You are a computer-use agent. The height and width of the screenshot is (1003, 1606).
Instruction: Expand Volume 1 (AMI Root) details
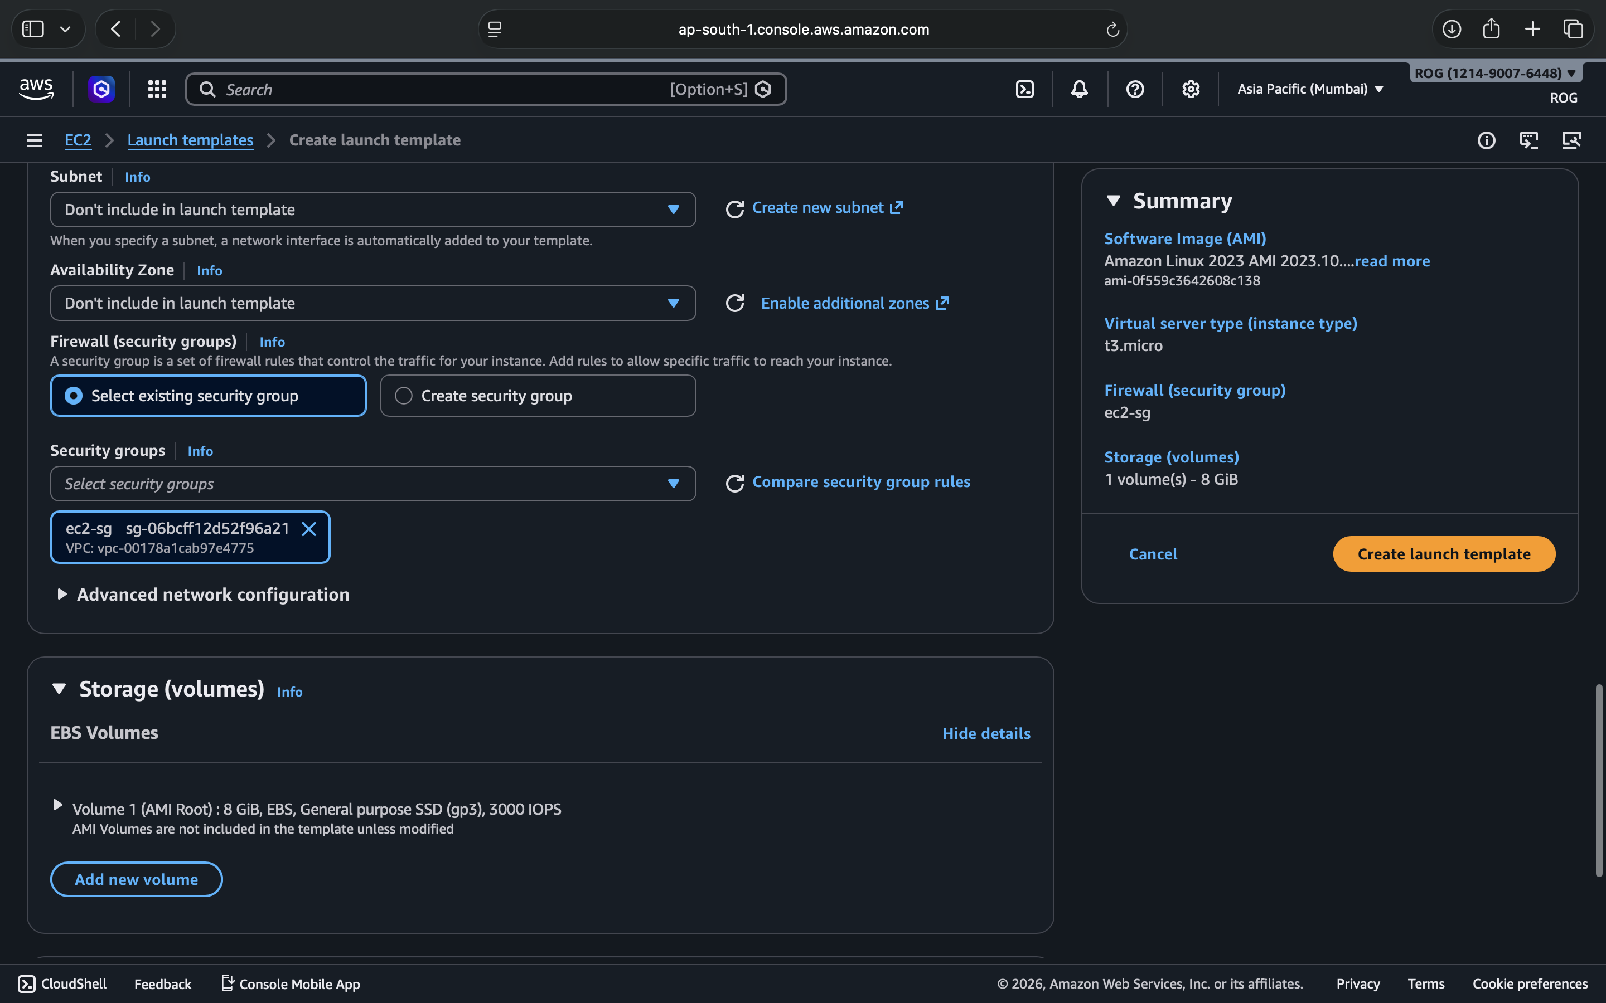[58, 805]
